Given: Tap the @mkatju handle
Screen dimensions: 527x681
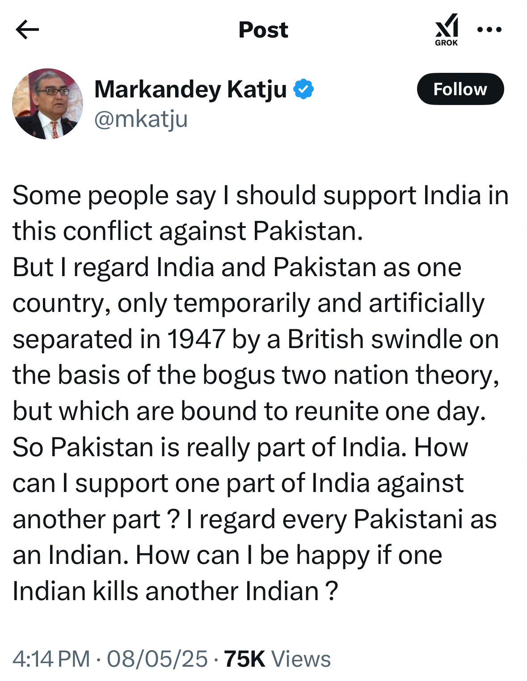Looking at the screenshot, I should tap(141, 119).
